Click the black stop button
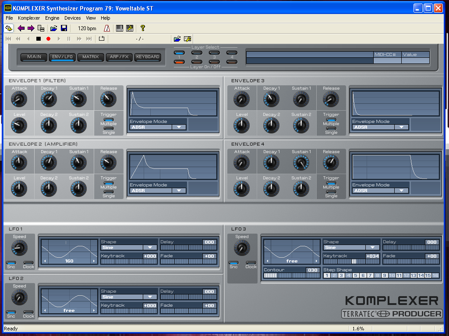449x336 pixels. click(39, 38)
